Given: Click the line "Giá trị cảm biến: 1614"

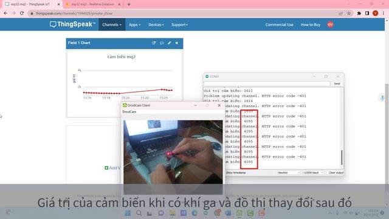Looking at the screenshot, I should tap(229, 101).
